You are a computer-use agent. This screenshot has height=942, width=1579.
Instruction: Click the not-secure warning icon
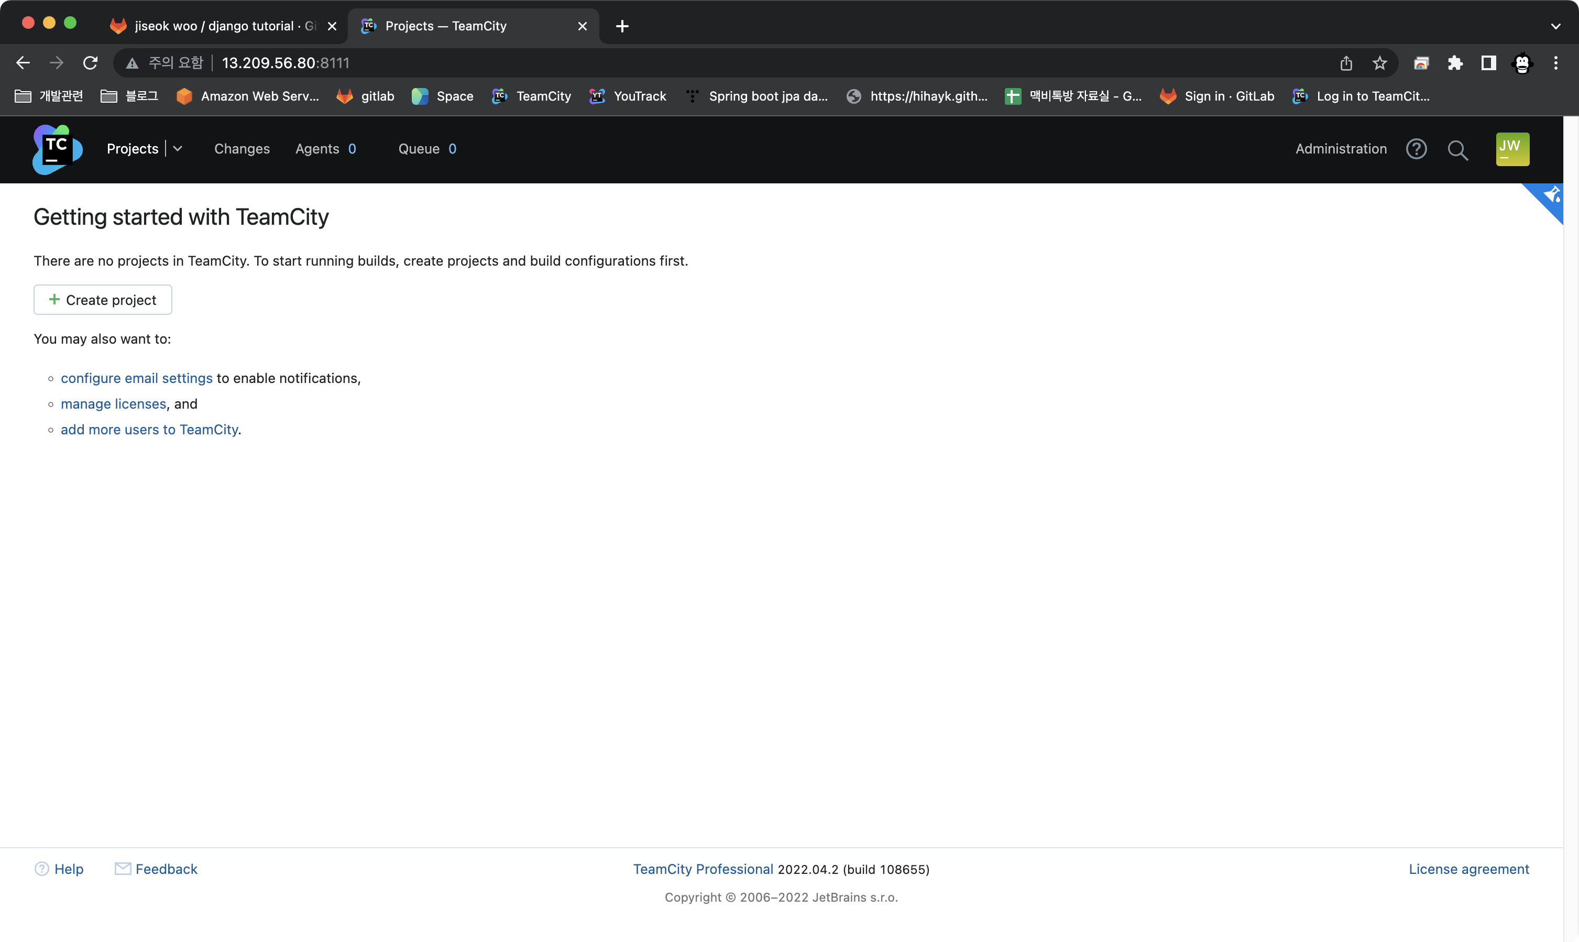(132, 63)
